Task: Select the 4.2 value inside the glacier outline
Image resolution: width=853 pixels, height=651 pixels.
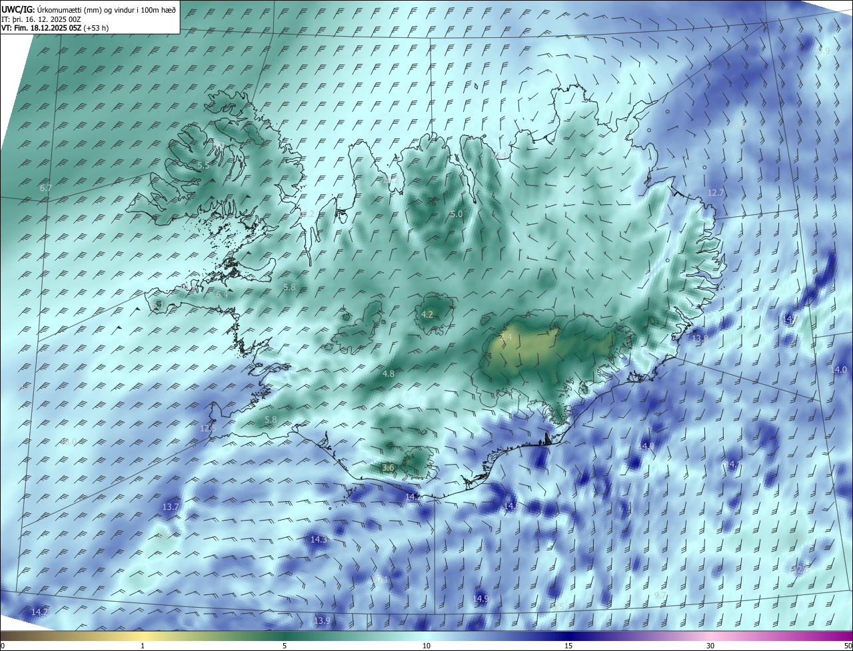Action: pos(427,314)
